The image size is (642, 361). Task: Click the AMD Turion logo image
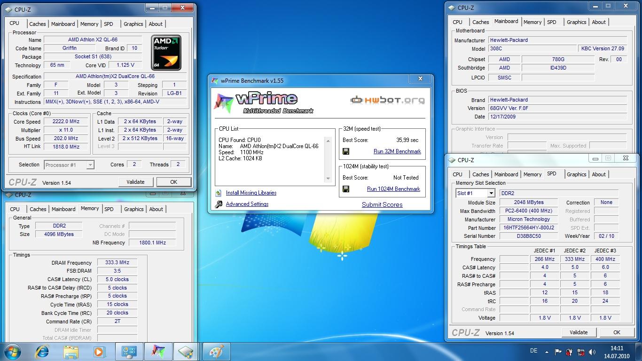(166, 53)
